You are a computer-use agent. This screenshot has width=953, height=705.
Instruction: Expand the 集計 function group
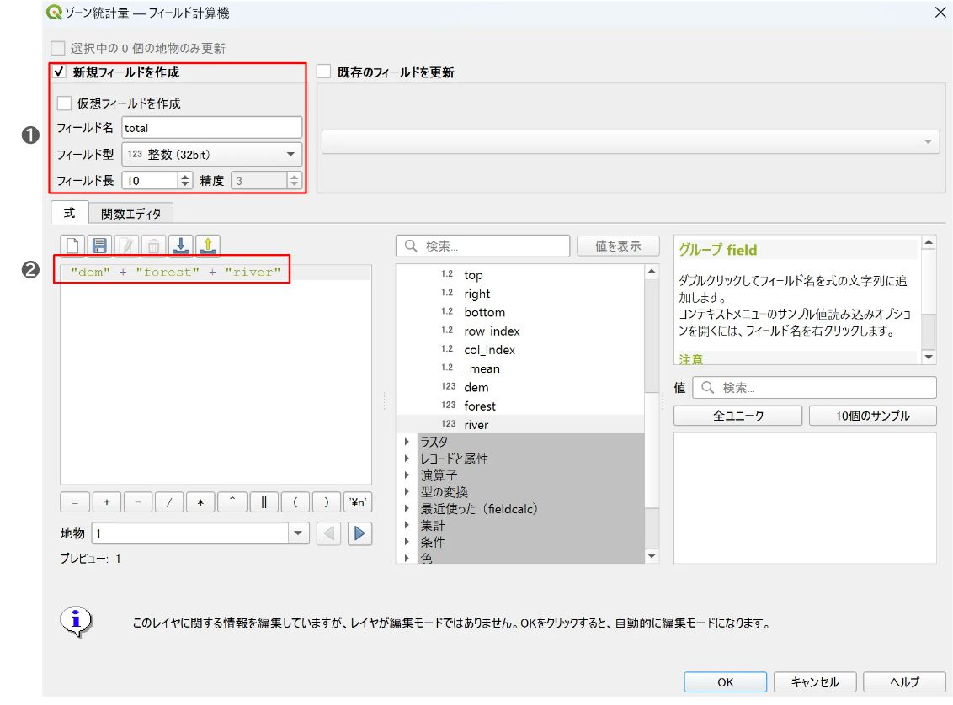[x=407, y=525]
